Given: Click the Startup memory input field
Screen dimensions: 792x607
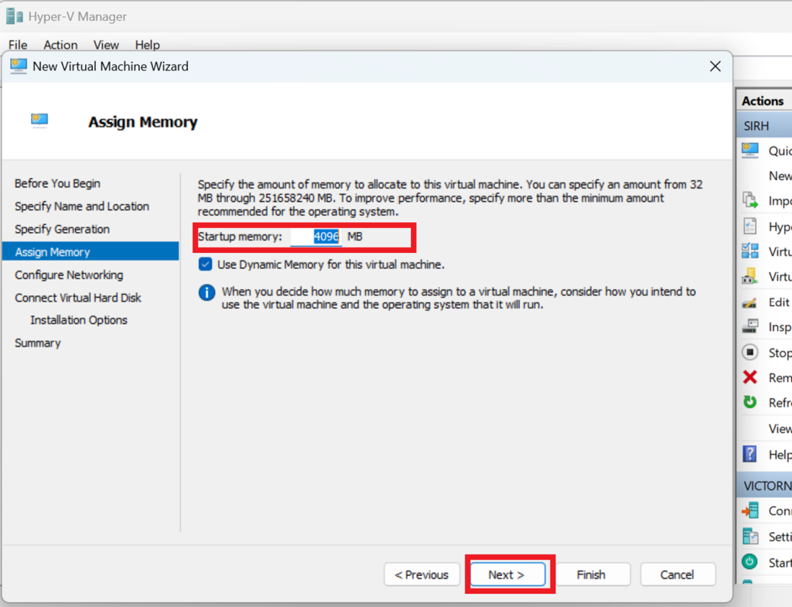Looking at the screenshot, I should point(316,237).
